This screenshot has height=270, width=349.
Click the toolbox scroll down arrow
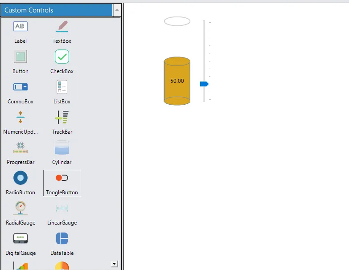point(115,264)
